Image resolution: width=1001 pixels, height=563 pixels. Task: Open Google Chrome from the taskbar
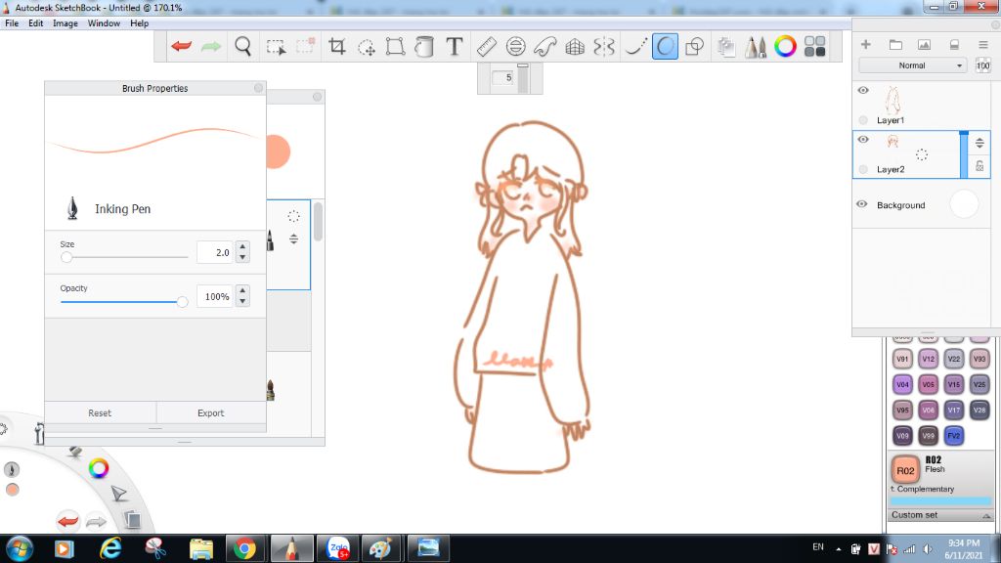(x=244, y=548)
